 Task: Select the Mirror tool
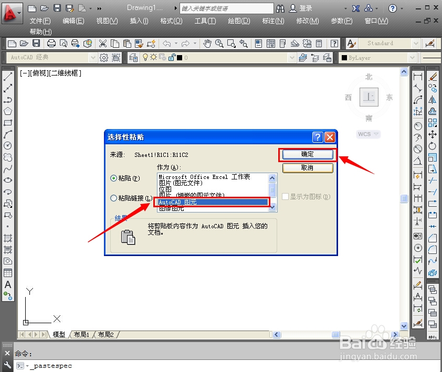[x=433, y=100]
